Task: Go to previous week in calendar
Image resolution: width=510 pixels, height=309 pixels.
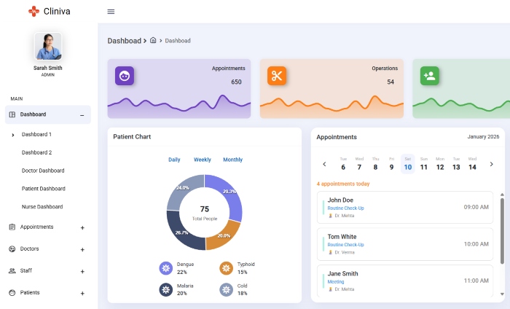Action: (324, 164)
